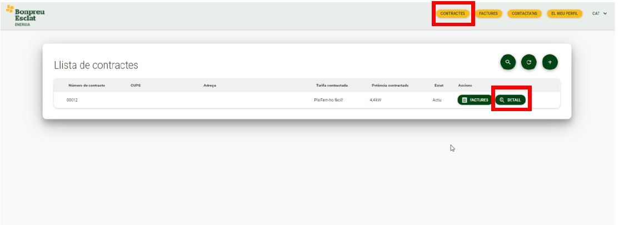Sort by Número de contracte column header
Viewport: 619px width, 225px height.
pyautogui.click(x=87, y=86)
